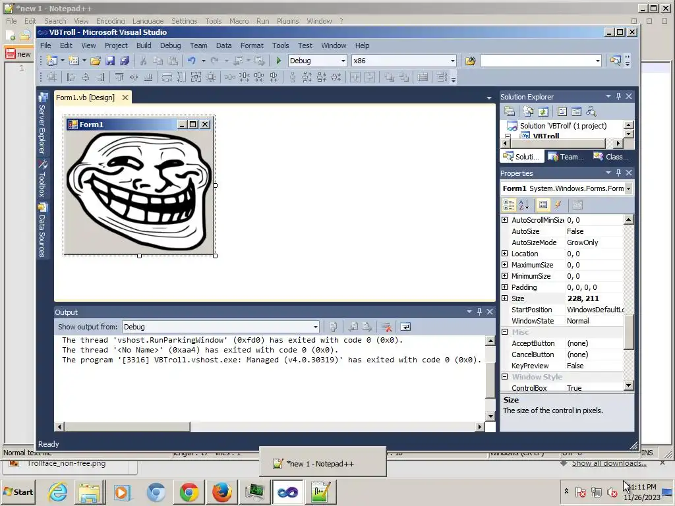
Task: Open the Debug menu in menu bar
Action: [x=171, y=45]
